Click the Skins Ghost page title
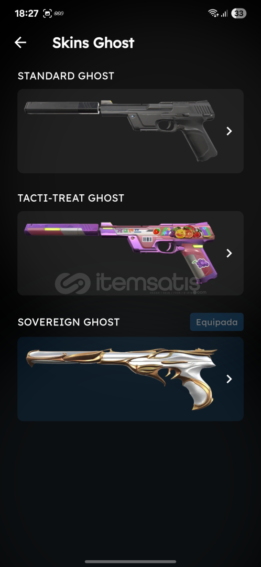 (93, 43)
